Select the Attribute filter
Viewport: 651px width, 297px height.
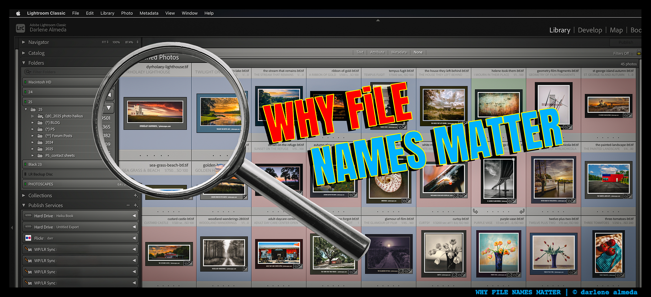(377, 52)
